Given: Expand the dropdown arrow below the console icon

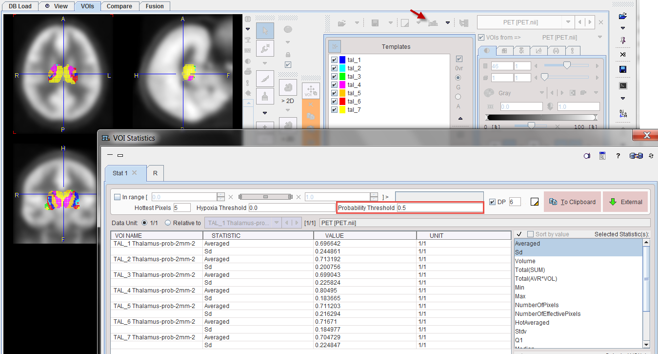Looking at the screenshot, I should pyautogui.click(x=623, y=98).
